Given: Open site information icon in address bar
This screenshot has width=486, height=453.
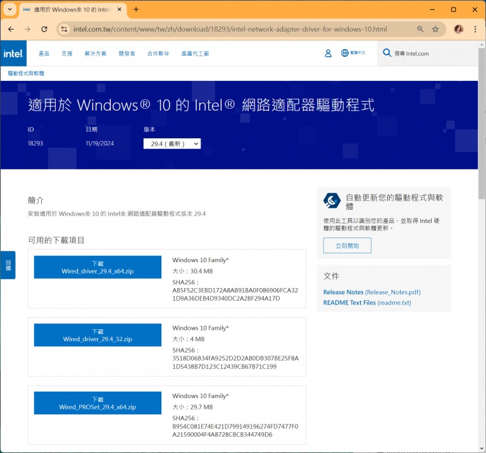Looking at the screenshot, I should tap(64, 29).
